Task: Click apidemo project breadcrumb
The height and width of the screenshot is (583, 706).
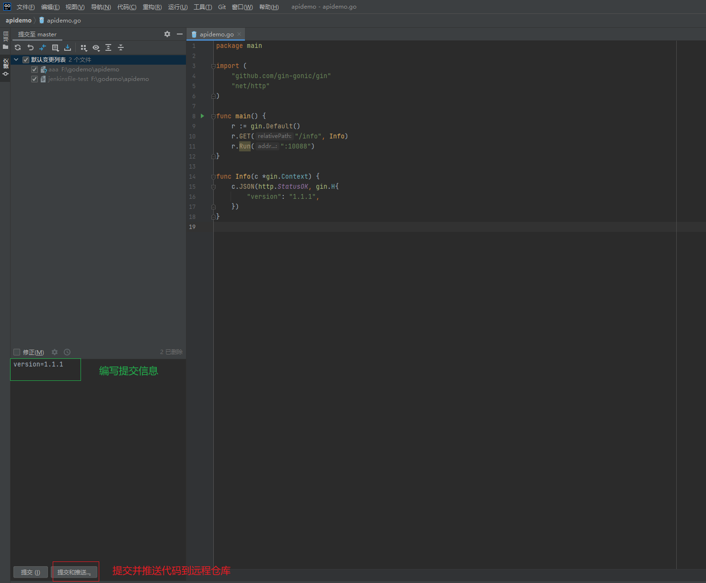Action: [x=19, y=20]
